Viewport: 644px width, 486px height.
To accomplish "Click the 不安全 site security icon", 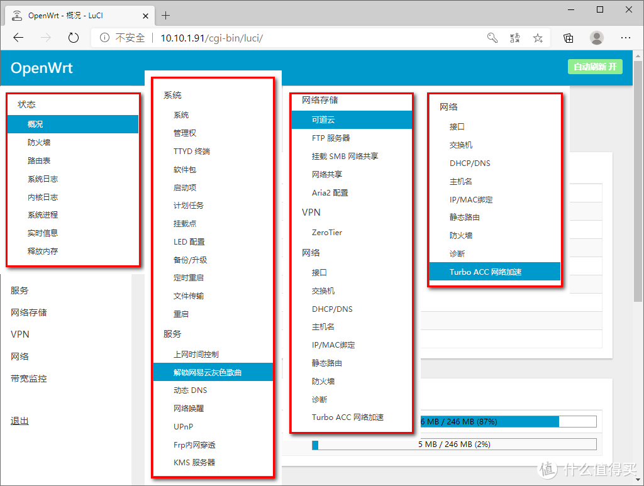I will point(104,38).
